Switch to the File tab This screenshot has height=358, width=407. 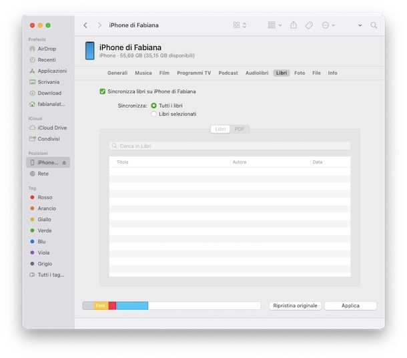(x=316, y=73)
